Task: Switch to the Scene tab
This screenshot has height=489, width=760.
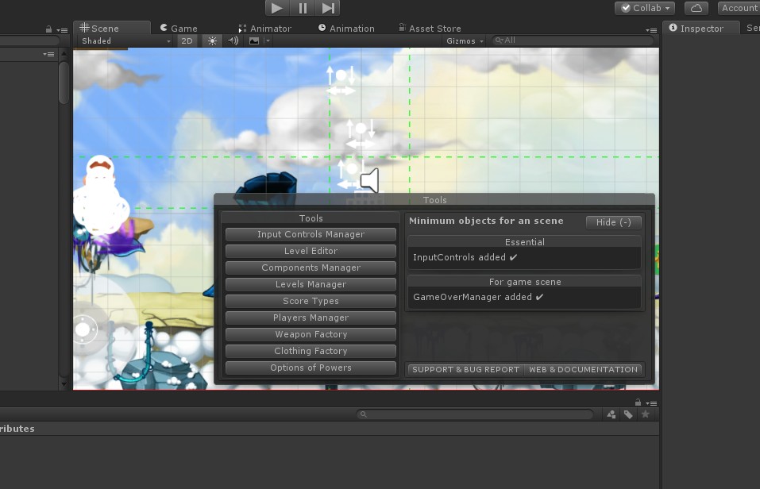Action: coord(111,28)
